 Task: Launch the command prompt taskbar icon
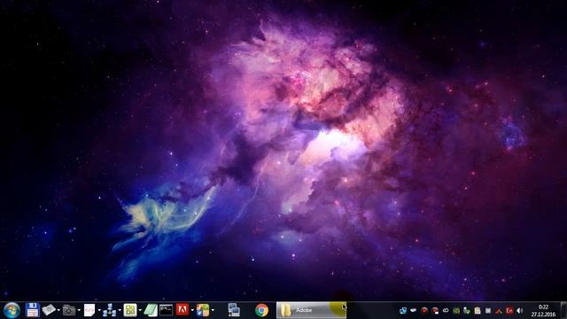[x=167, y=310]
